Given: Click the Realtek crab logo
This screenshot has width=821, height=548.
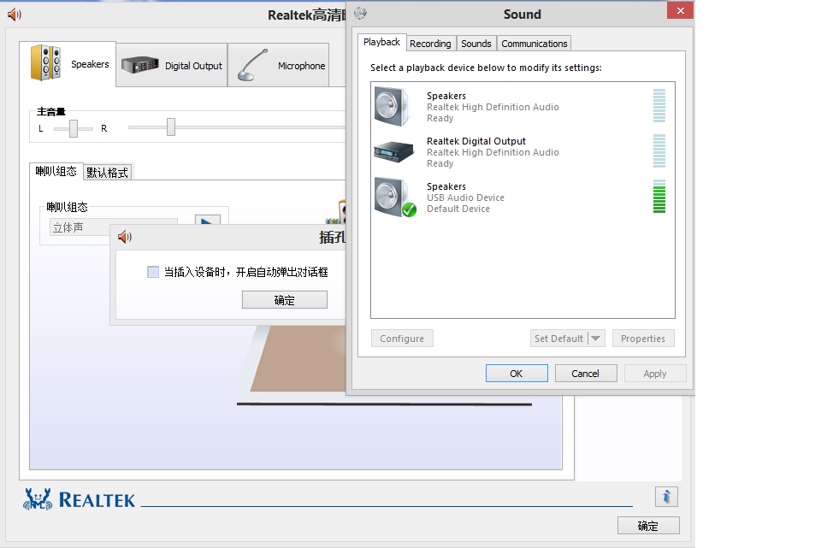Looking at the screenshot, I should (x=38, y=498).
